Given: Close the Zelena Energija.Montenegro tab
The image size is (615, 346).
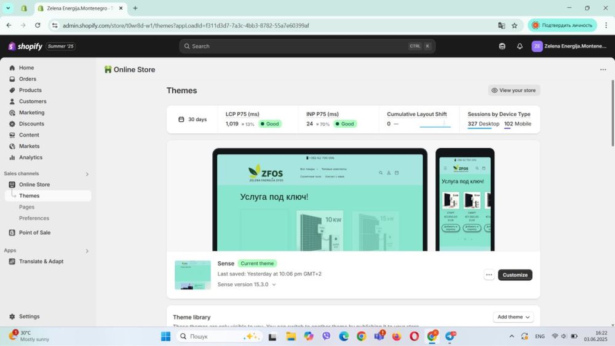Looking at the screenshot, I should 121,8.
